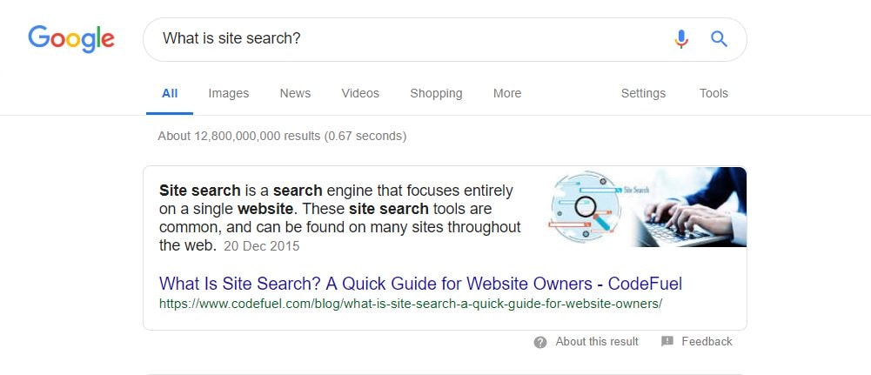This screenshot has width=871, height=375.
Task: Open the "What Is Site Search?" CodeFuel link
Action: [x=420, y=284]
